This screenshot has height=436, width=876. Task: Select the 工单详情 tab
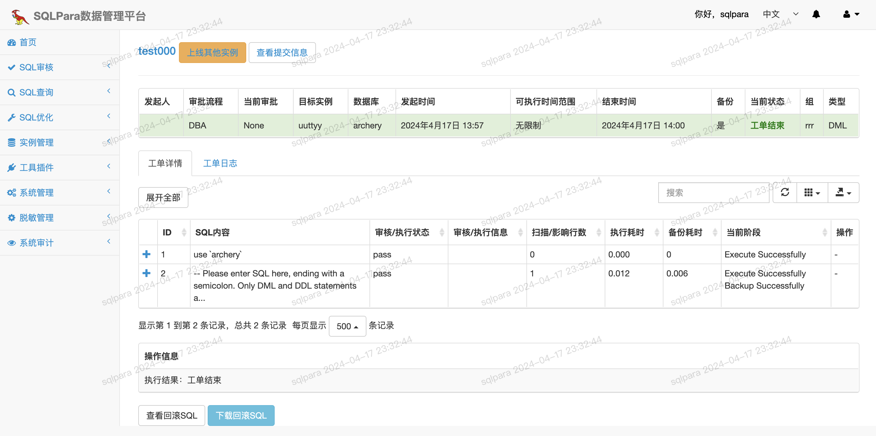(165, 164)
